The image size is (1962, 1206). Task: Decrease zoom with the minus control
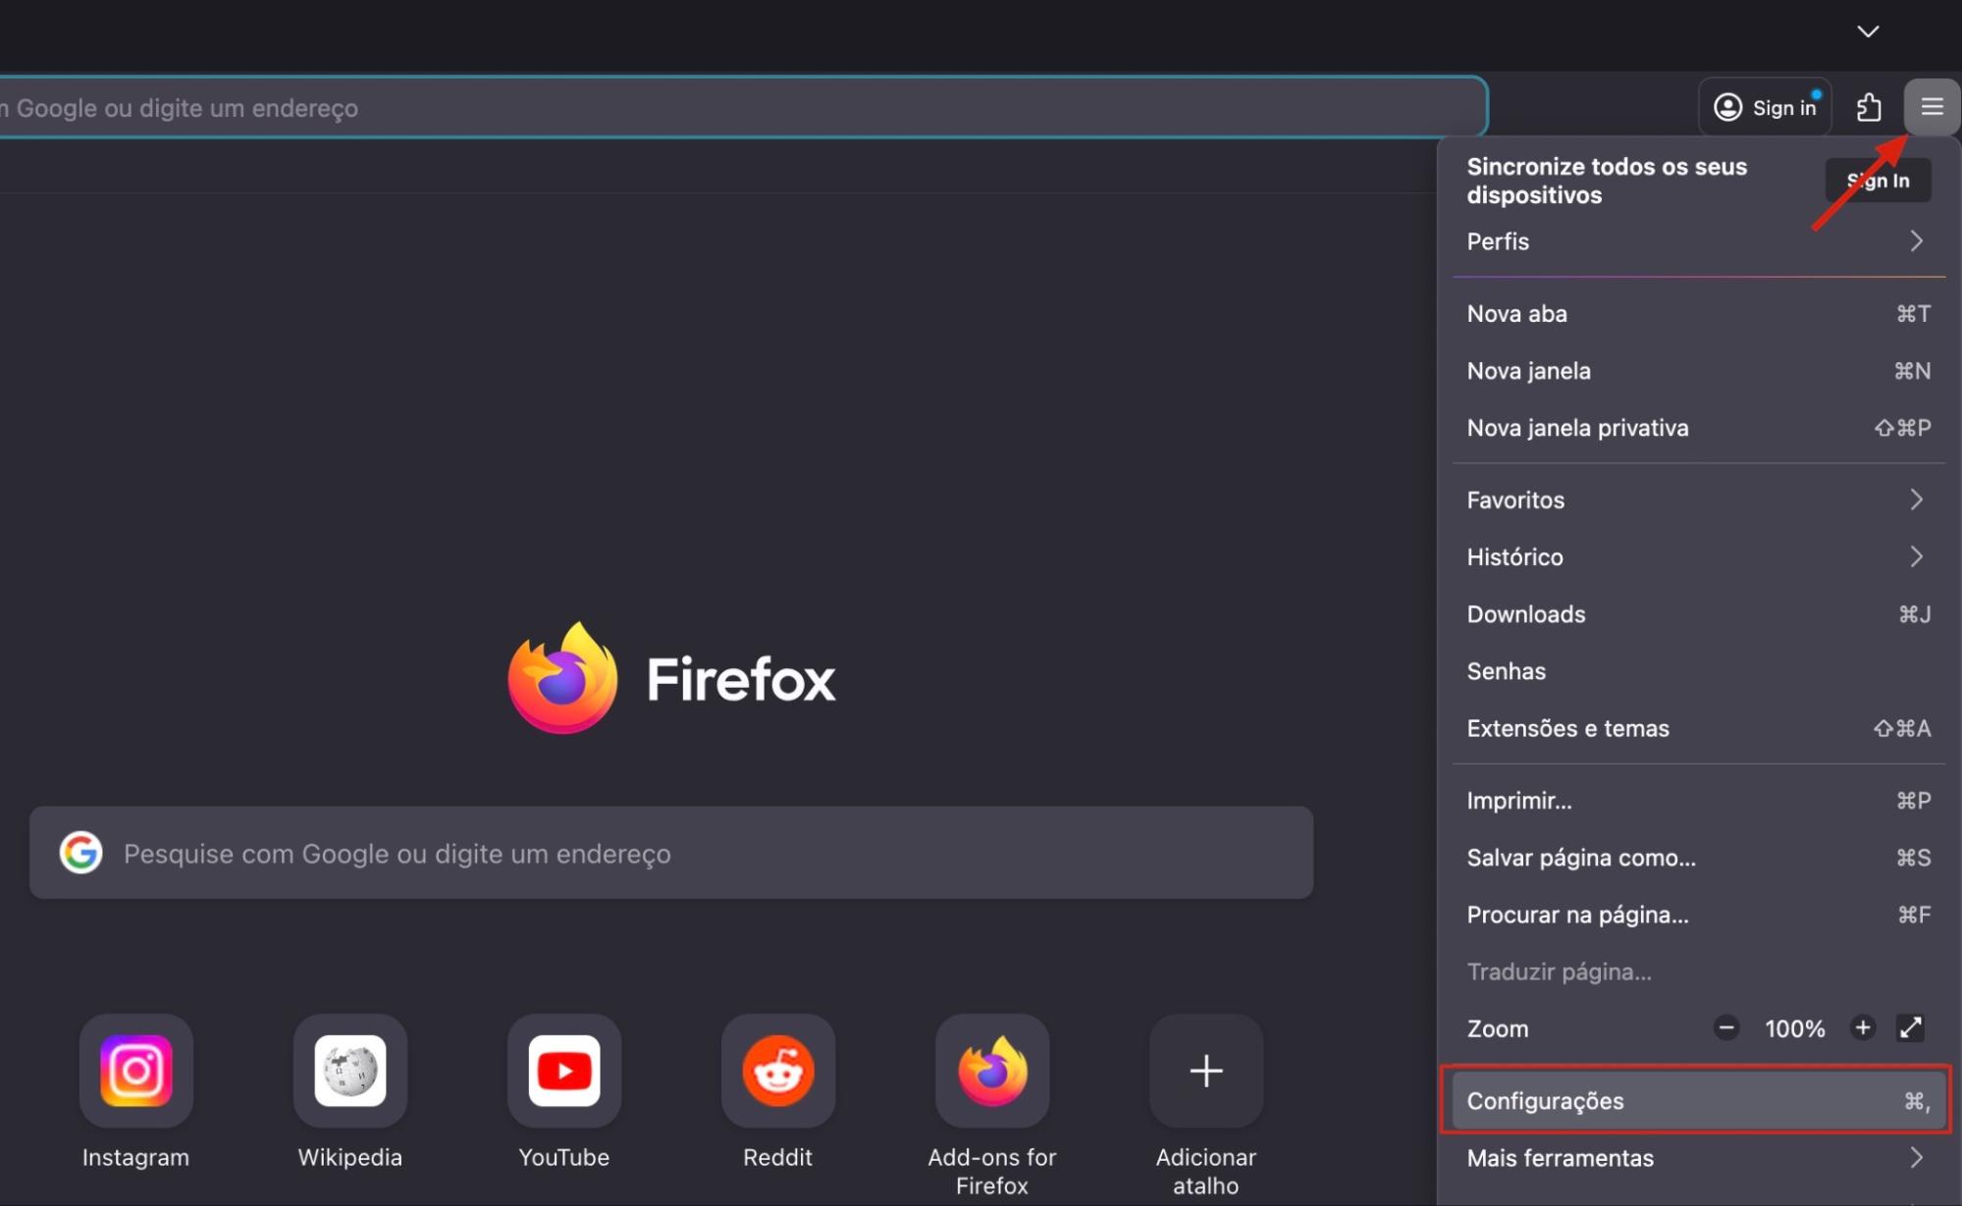tap(1726, 1028)
